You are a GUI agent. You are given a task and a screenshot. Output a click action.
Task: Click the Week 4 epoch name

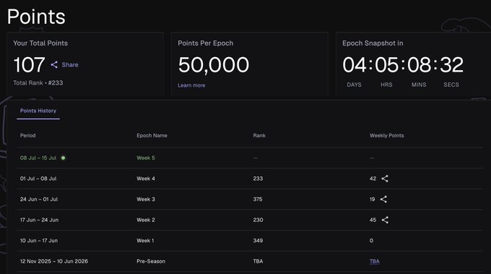pyautogui.click(x=146, y=179)
